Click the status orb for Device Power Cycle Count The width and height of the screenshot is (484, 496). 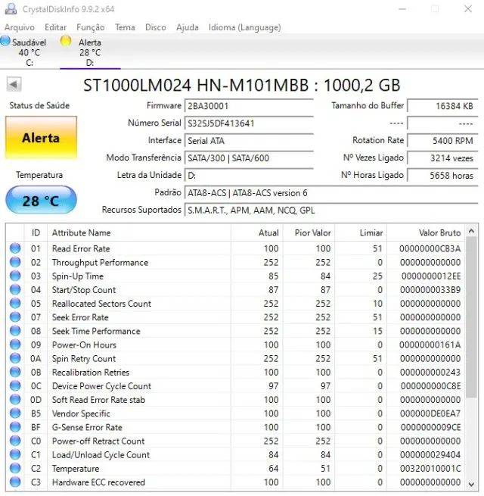click(15, 386)
